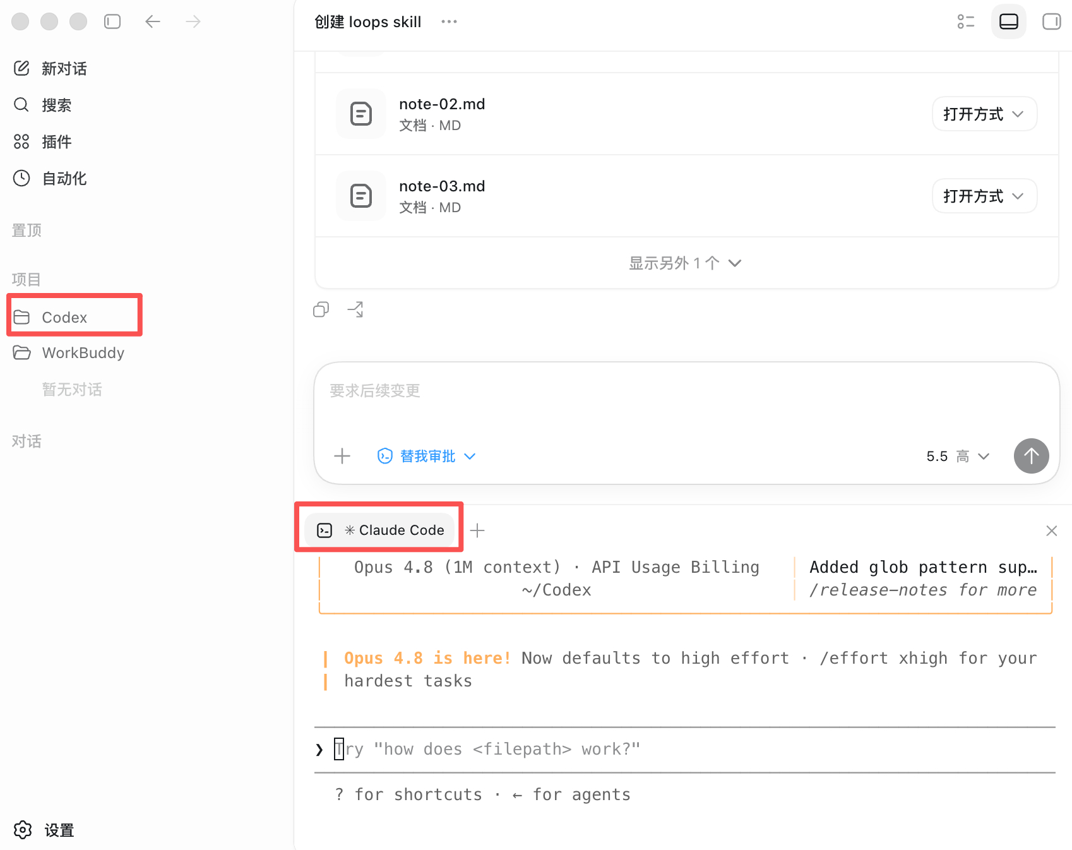Click the fork conversation arrow icon
The height and width of the screenshot is (850, 1072).
355,309
